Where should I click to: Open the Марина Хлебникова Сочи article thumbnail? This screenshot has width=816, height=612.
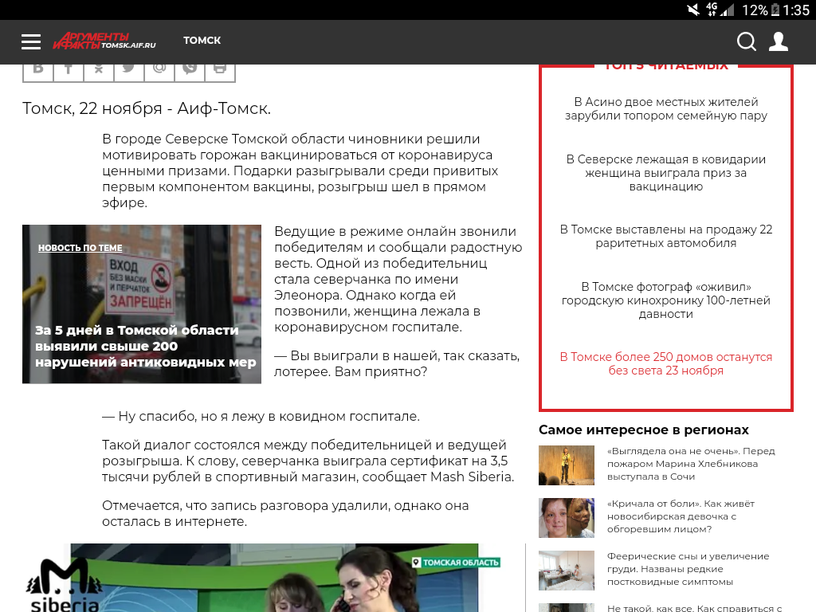(567, 465)
